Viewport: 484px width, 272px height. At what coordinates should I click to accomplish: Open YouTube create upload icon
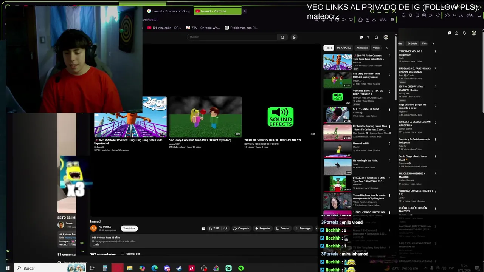pos(368,37)
